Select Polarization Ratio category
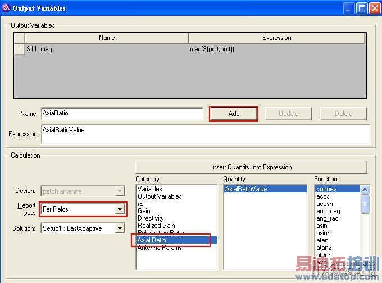Image resolution: width=382 pixels, height=283 pixels. [161, 232]
